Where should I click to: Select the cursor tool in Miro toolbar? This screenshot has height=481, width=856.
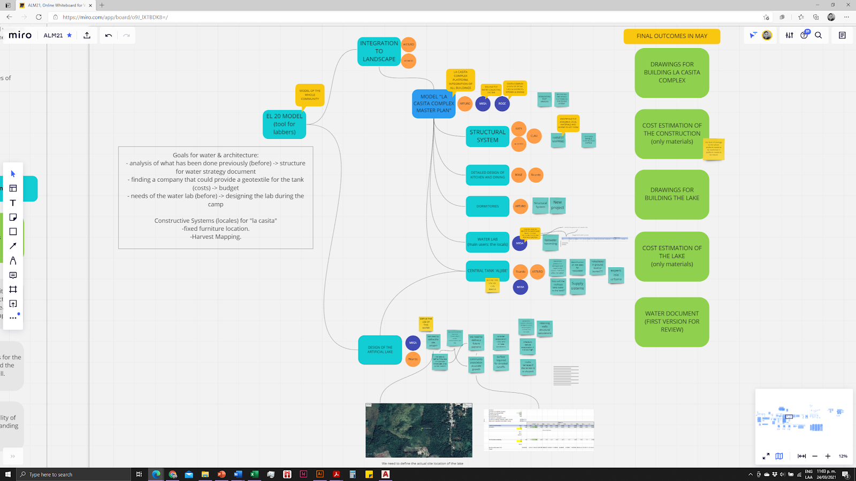click(13, 174)
